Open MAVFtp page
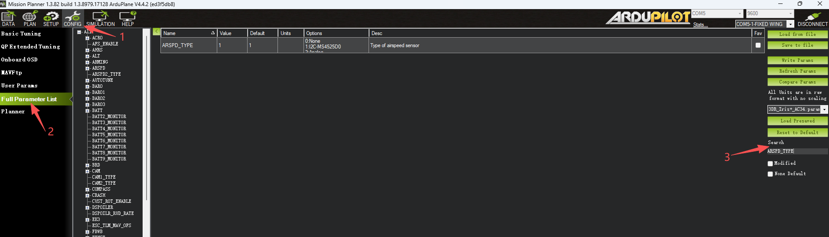Image resolution: width=829 pixels, height=237 pixels. [12, 73]
